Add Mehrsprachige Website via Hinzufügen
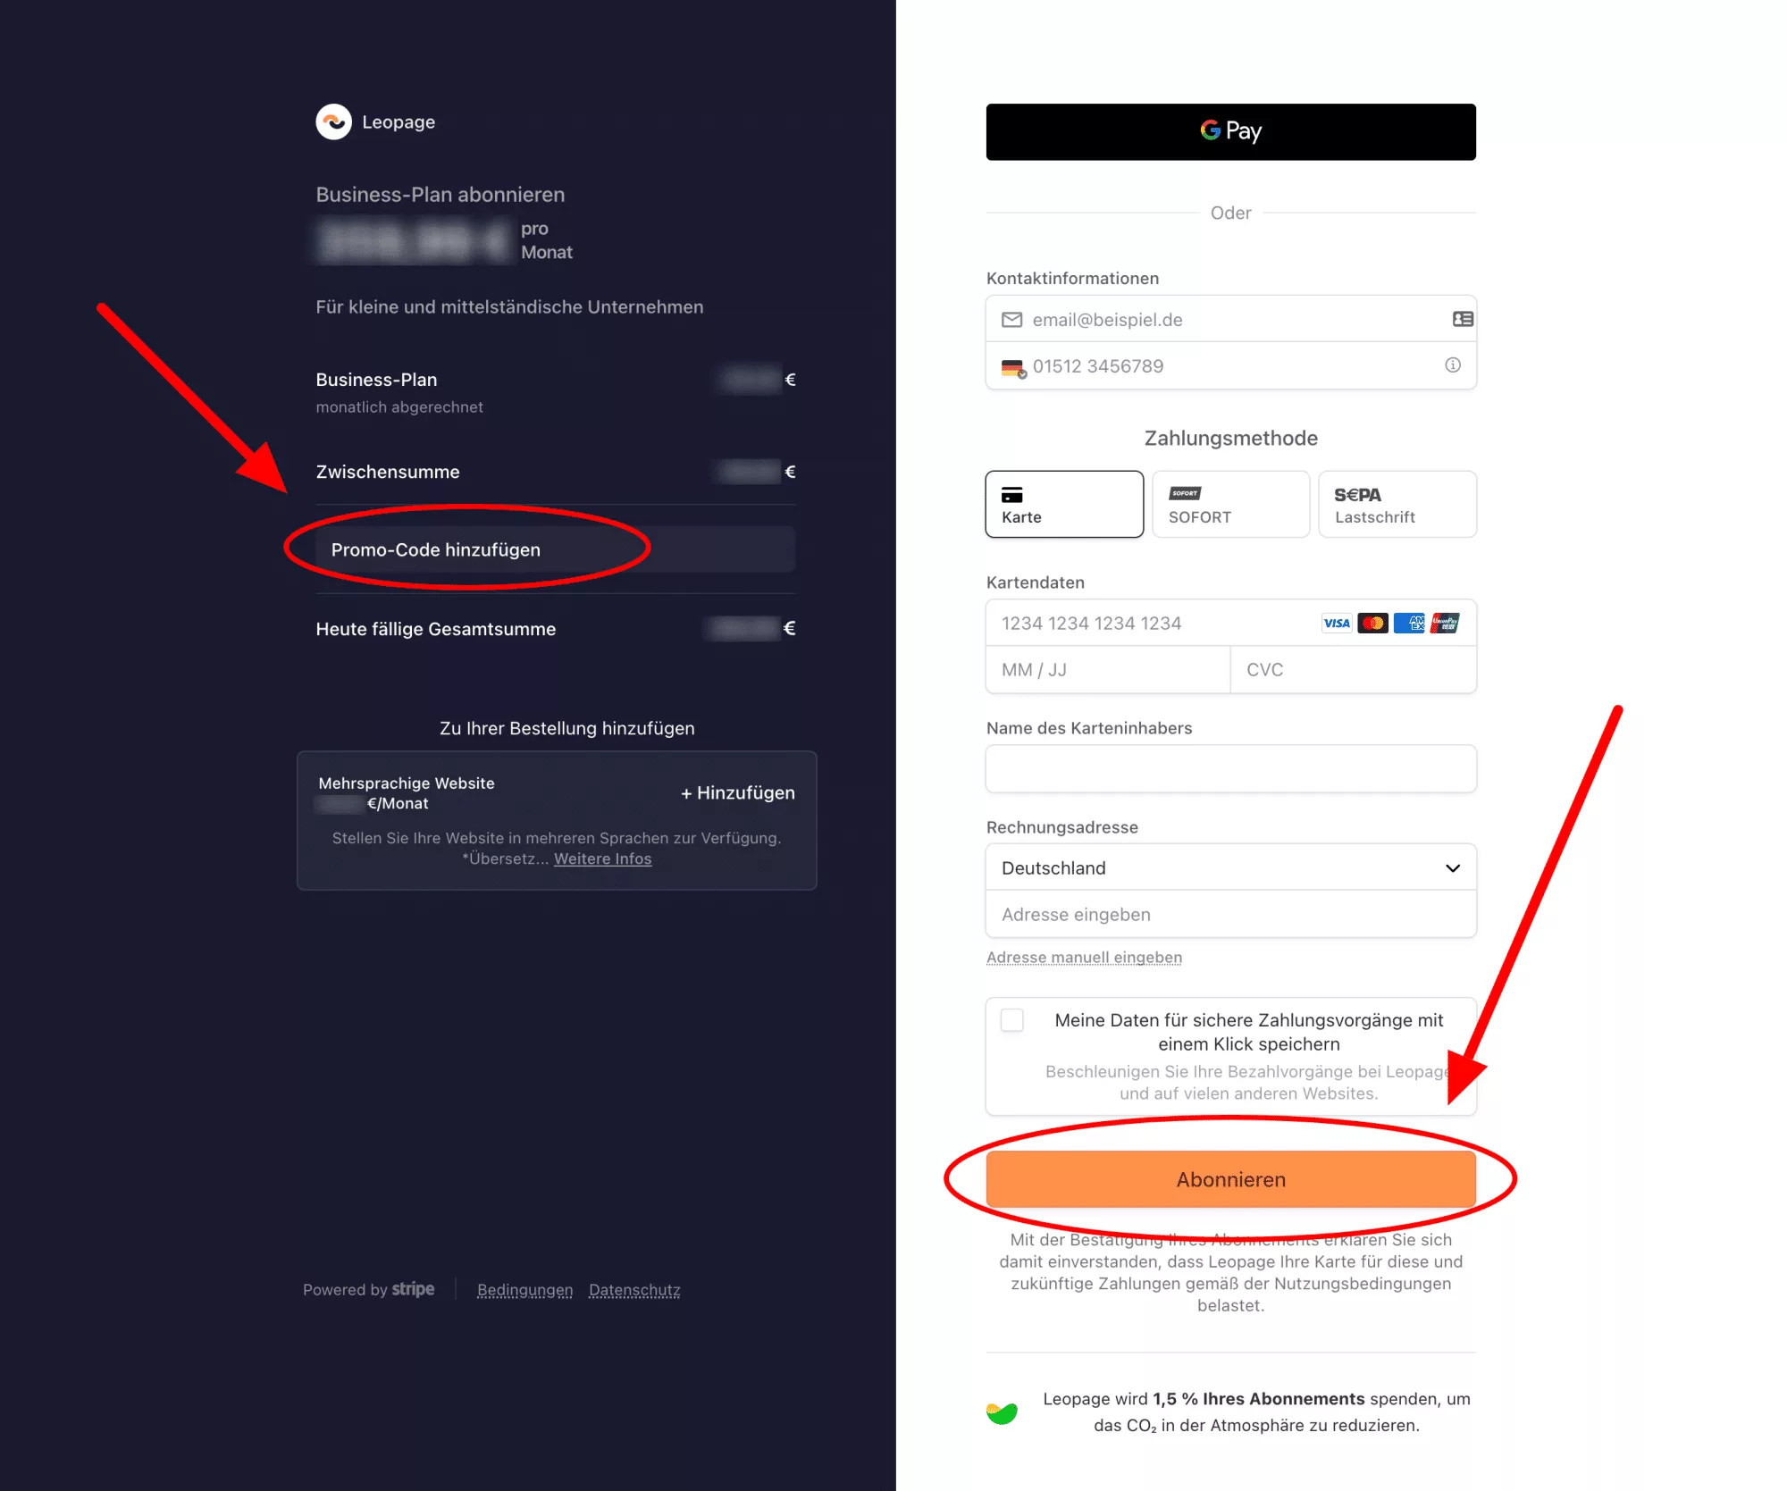The width and height of the screenshot is (1787, 1491). pyautogui.click(x=738, y=793)
